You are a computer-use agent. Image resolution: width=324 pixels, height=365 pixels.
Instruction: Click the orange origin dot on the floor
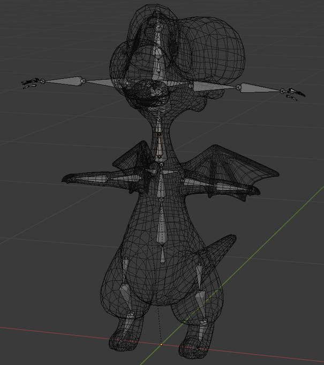pyautogui.click(x=161, y=344)
